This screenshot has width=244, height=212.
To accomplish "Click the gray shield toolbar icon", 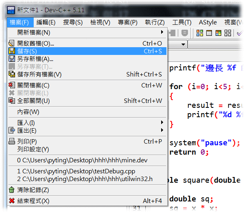I will [185, 33].
